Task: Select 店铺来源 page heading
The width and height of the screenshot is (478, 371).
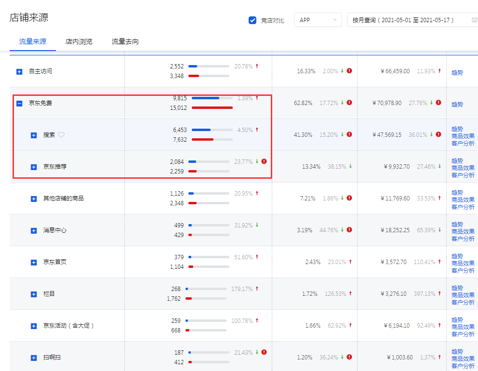Action: click(x=29, y=17)
